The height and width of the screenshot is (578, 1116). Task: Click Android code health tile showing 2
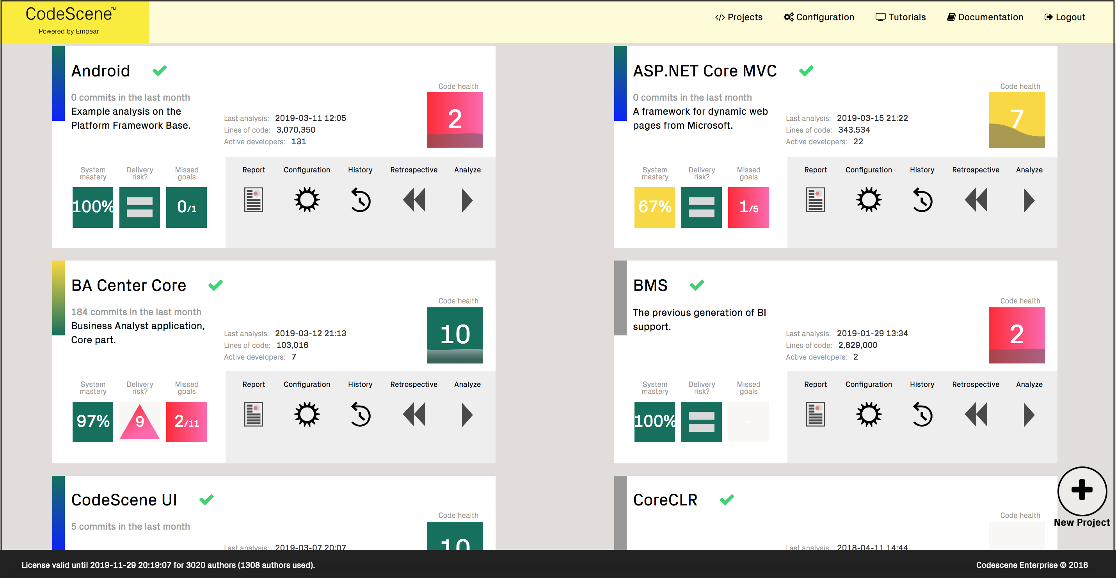[x=455, y=120]
